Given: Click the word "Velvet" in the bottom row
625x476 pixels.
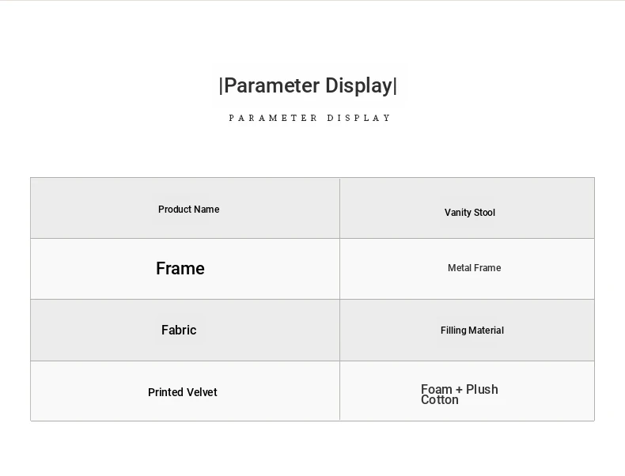Looking at the screenshot, I should point(201,392).
